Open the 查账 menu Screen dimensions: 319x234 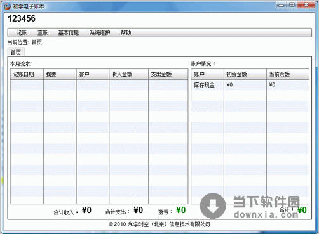[43, 33]
